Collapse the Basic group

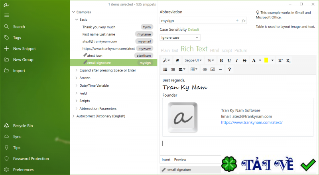pyautogui.click(x=77, y=20)
